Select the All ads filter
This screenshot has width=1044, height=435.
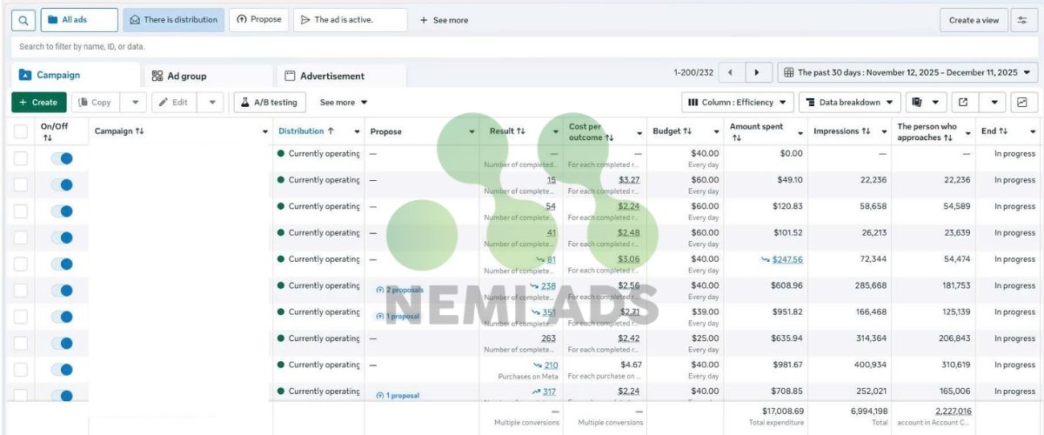(x=79, y=20)
